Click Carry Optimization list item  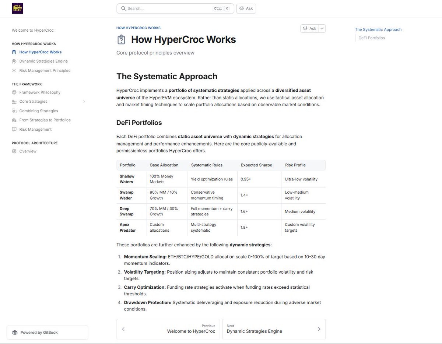[217, 290]
